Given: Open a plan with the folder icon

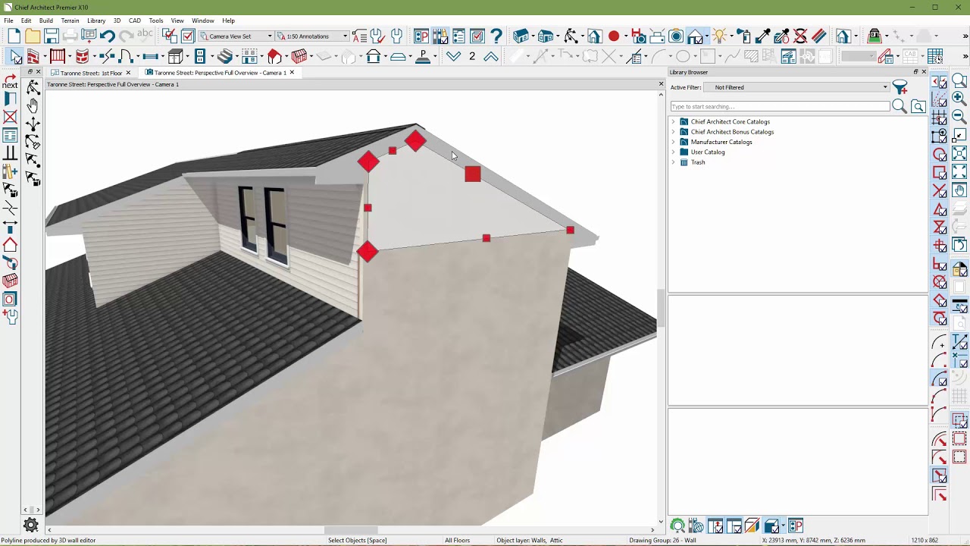Looking at the screenshot, I should [33, 36].
